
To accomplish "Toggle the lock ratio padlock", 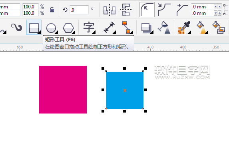I will click(52, 10).
